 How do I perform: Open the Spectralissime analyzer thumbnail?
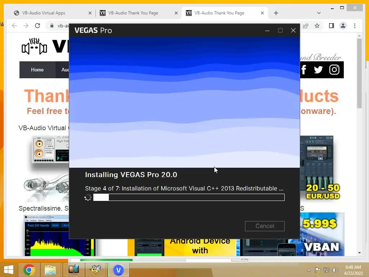pos(46,235)
